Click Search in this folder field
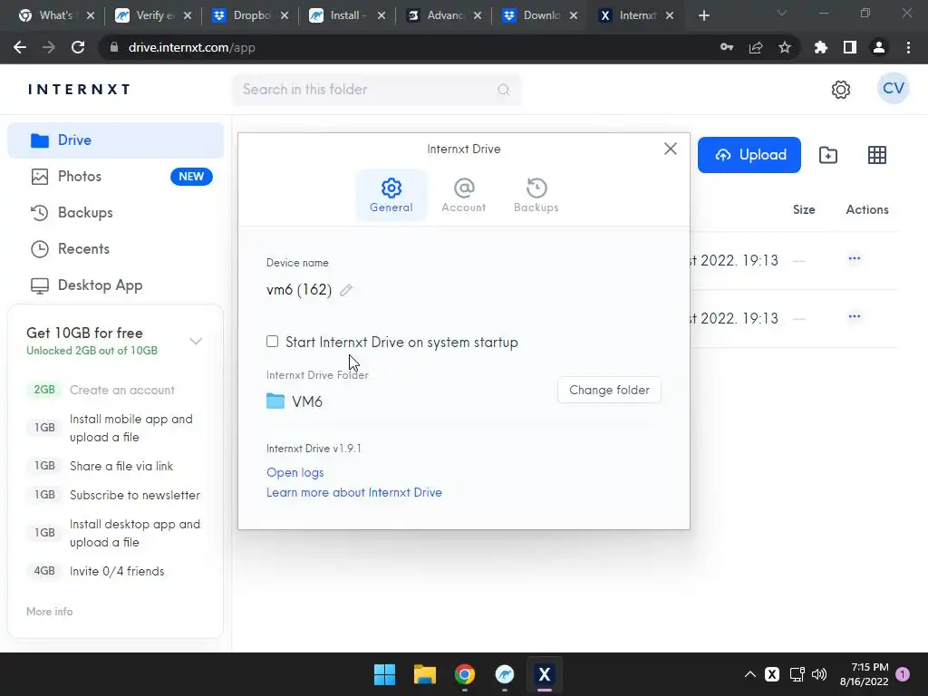The height and width of the screenshot is (696, 928). point(376,90)
